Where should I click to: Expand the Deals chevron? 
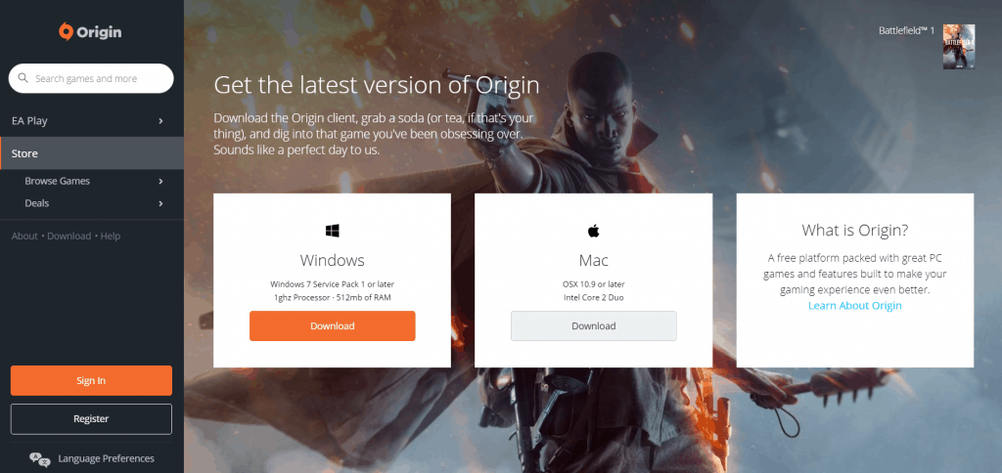click(161, 203)
